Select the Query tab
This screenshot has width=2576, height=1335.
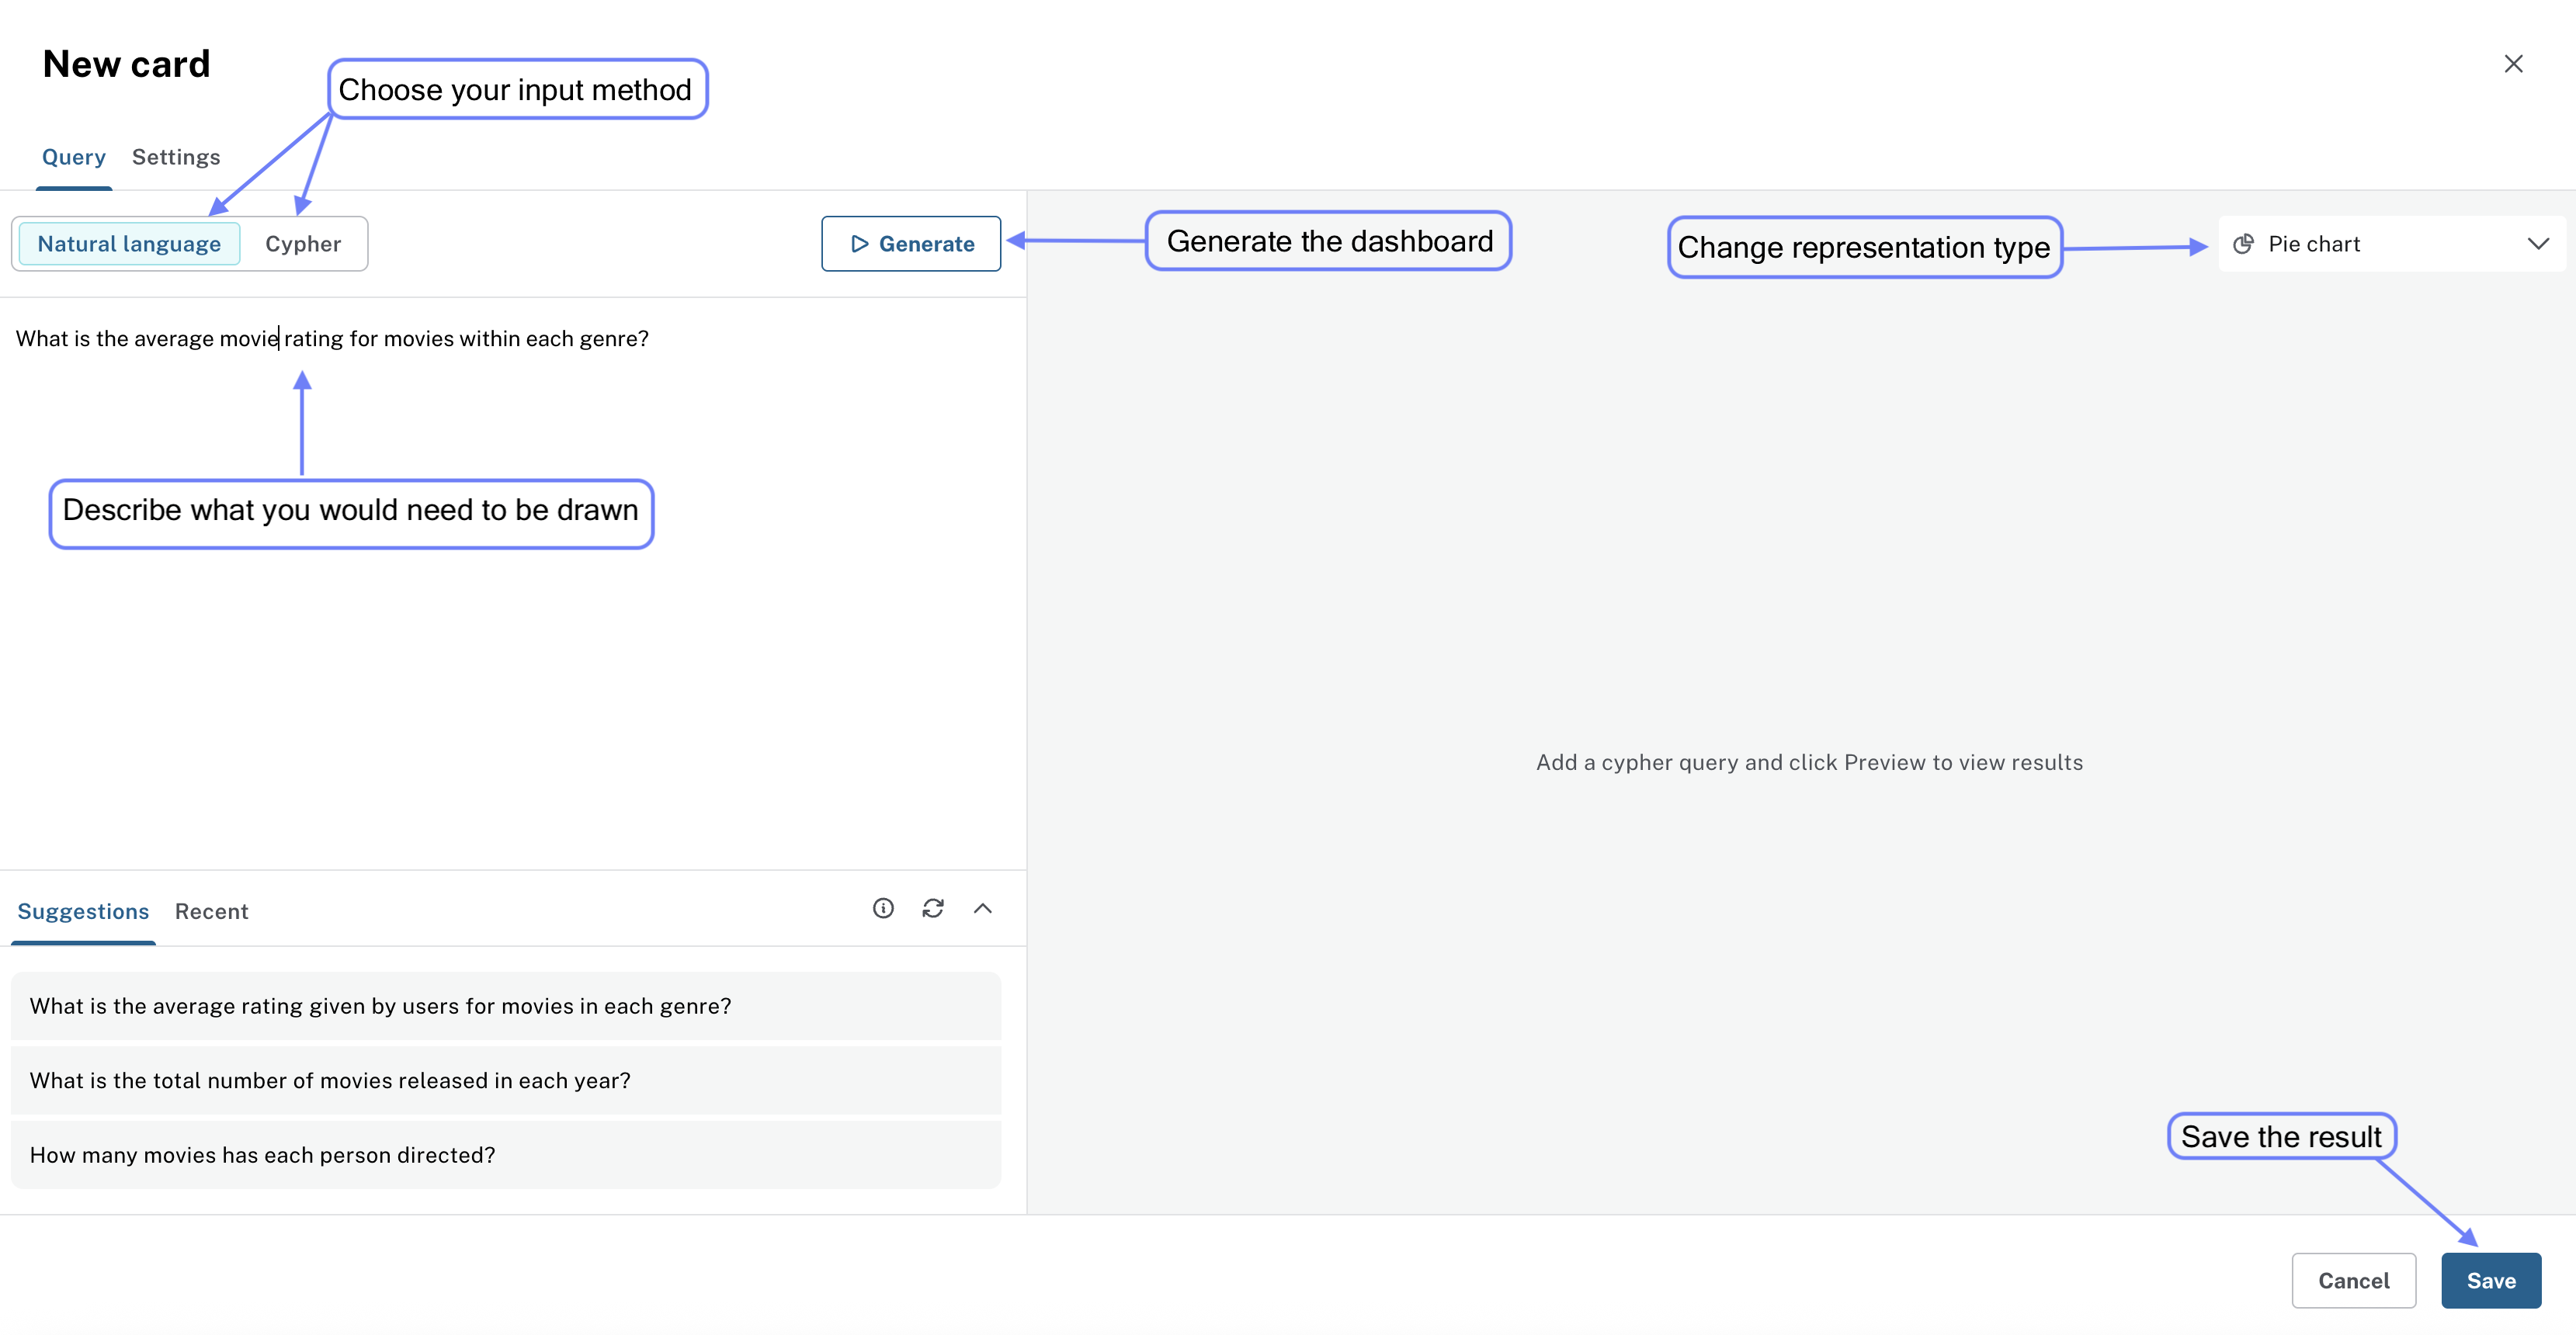tap(73, 156)
